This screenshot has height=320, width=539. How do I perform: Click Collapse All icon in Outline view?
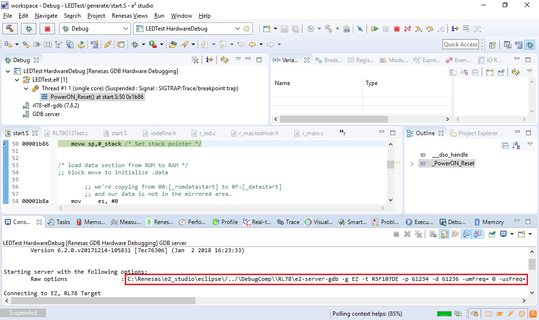click(x=506, y=145)
